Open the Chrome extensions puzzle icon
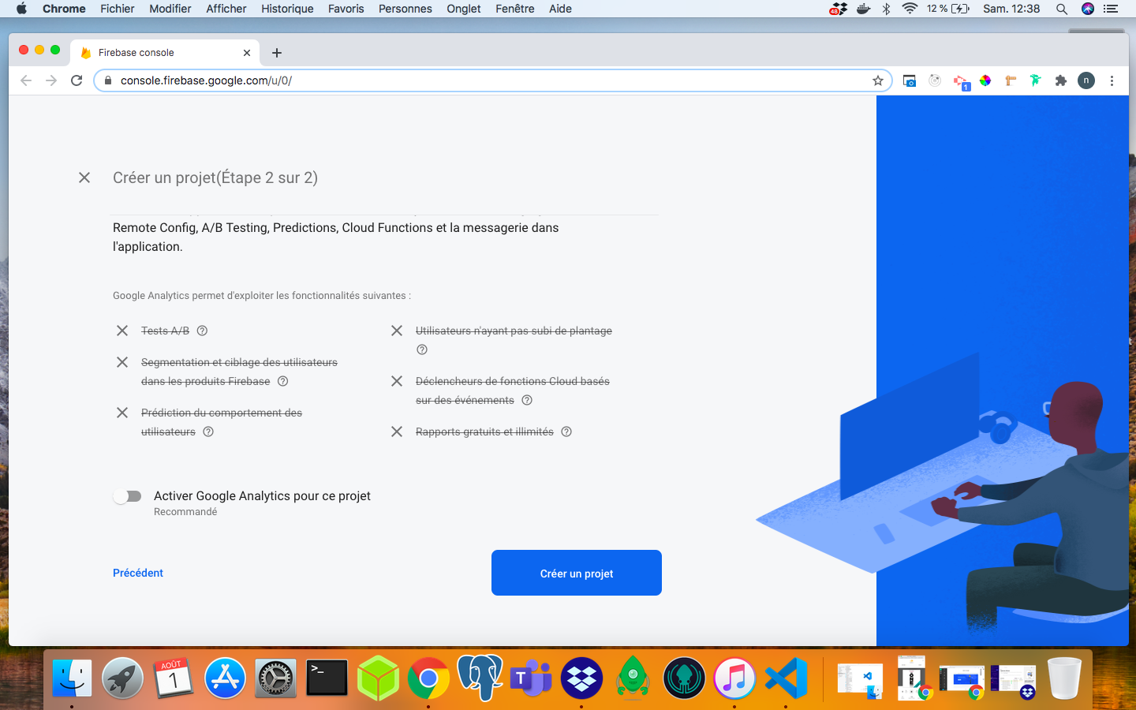 point(1061,80)
